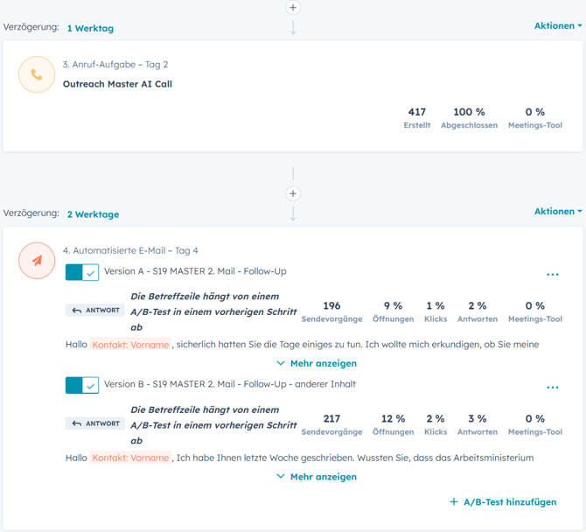Expand Mehr anzeigen under Version A
Viewport: 586px width, 532px height.
point(317,363)
